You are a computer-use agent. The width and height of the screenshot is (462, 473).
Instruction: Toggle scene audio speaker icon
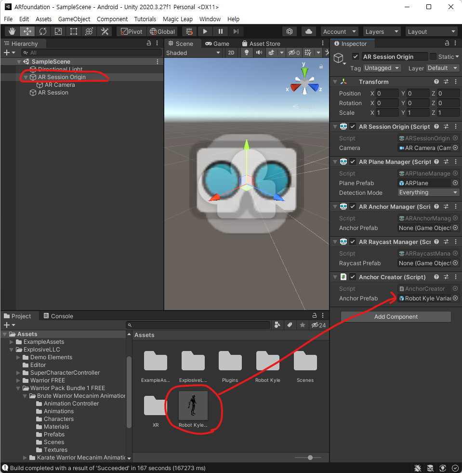click(259, 53)
